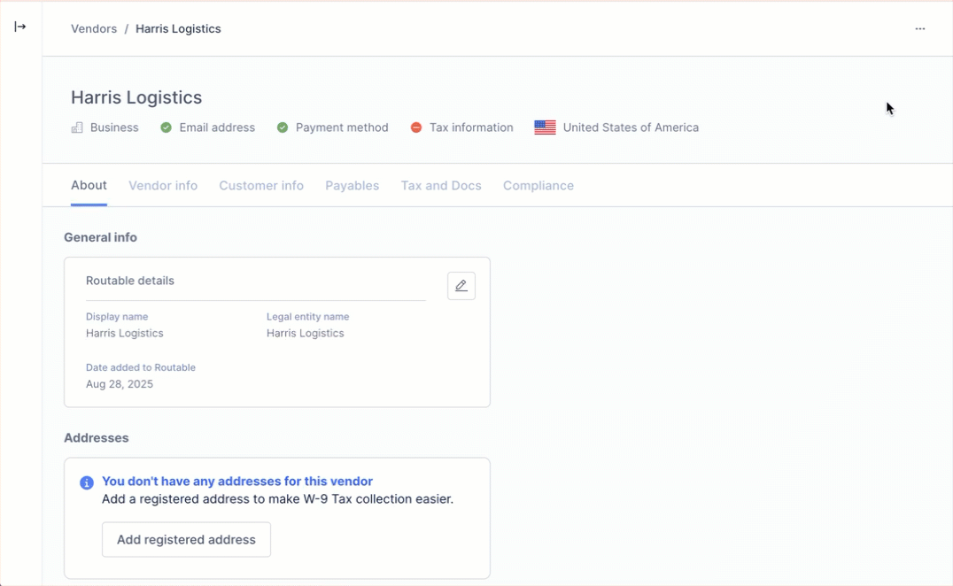Click the General info section heading
953x586 pixels.
pos(100,237)
